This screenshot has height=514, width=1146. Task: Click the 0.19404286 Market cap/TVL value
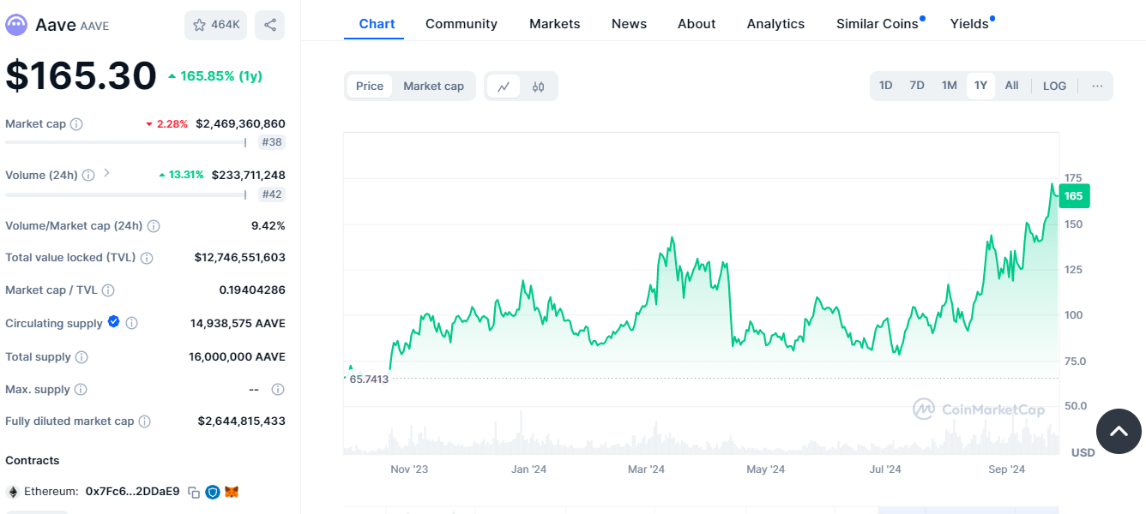point(252,290)
